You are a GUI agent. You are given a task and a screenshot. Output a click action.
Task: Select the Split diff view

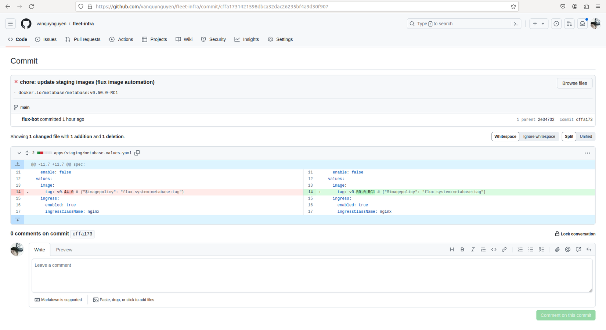[569, 137]
